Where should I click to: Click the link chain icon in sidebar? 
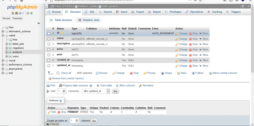(39, 23)
